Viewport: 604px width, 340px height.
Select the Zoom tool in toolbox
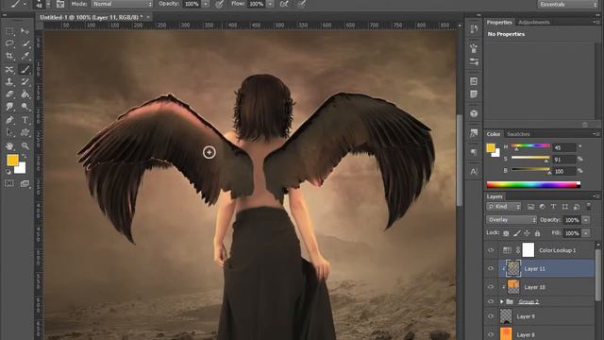25,146
